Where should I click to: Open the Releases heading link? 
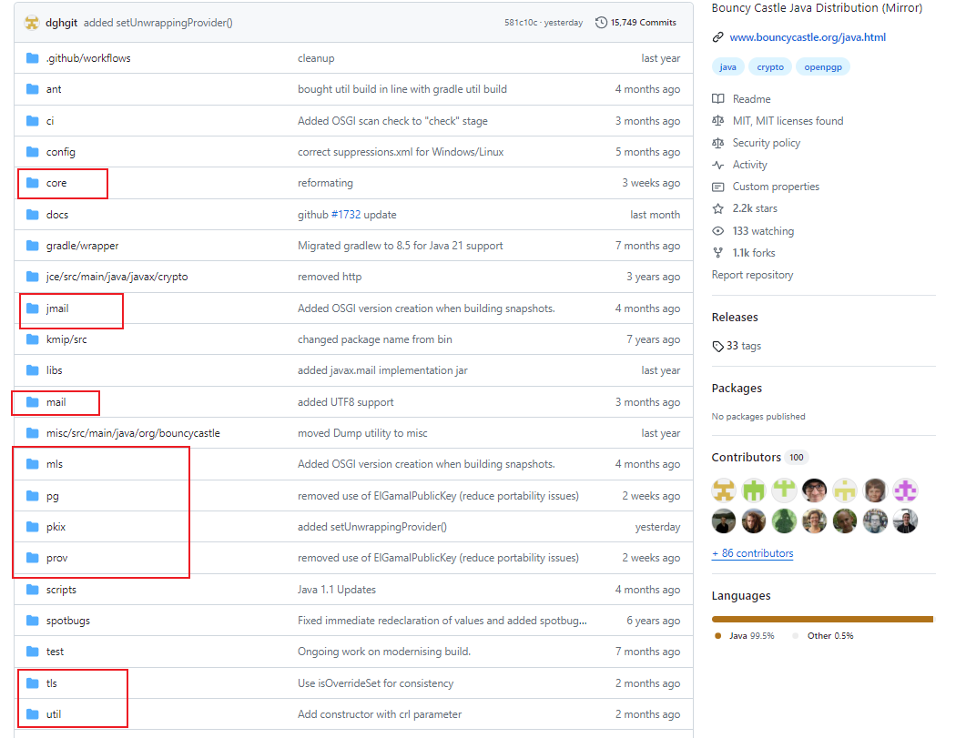(735, 318)
